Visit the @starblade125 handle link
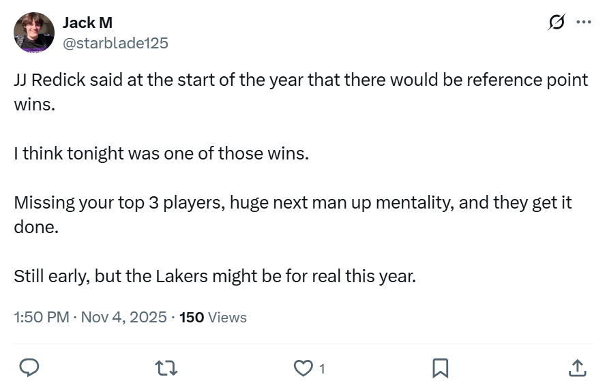Screen dimensions: 607x381 click(115, 43)
